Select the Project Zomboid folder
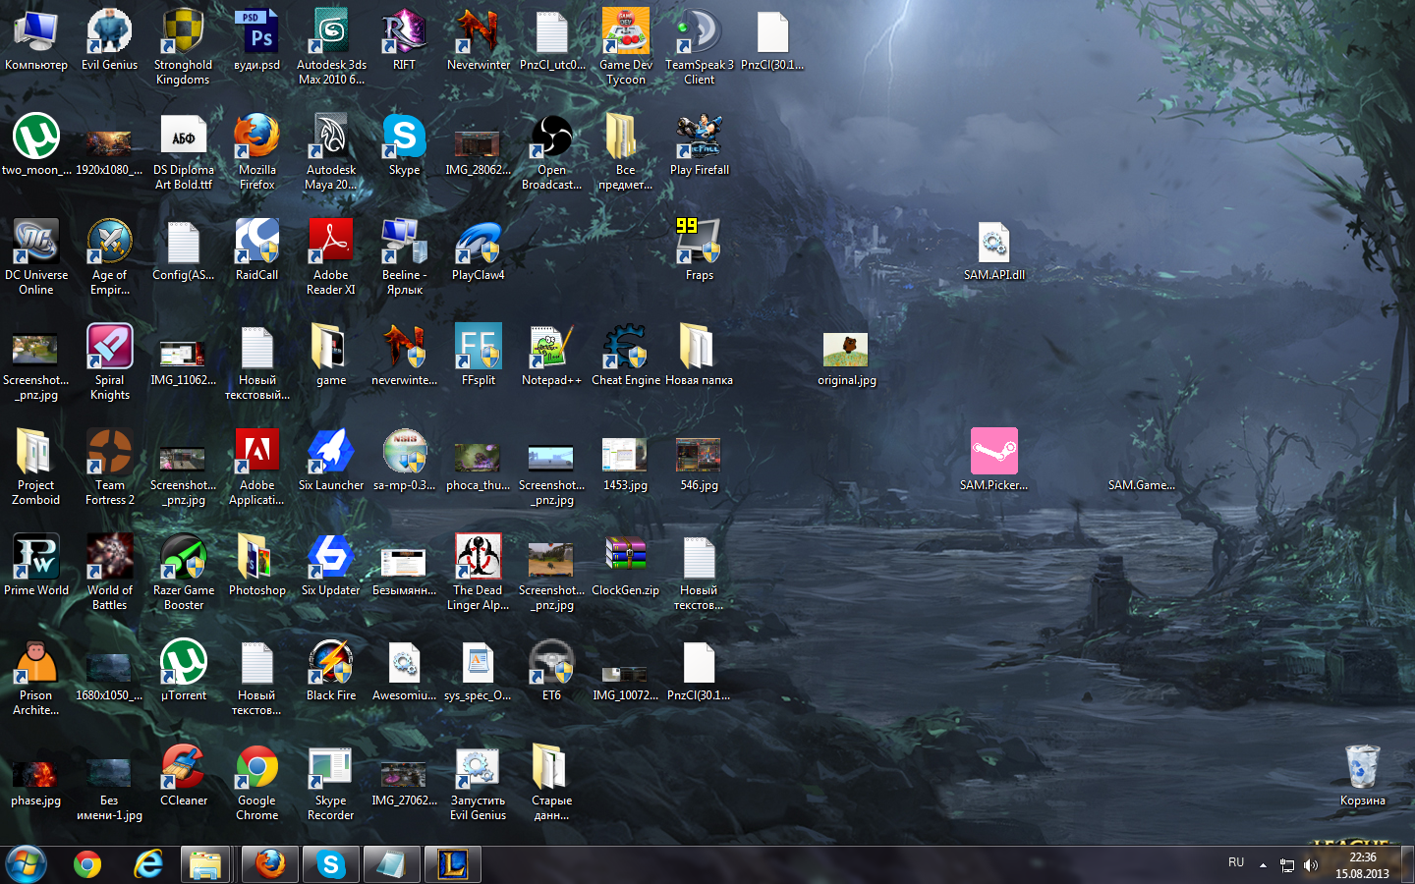The width and height of the screenshot is (1415, 884). [36, 467]
